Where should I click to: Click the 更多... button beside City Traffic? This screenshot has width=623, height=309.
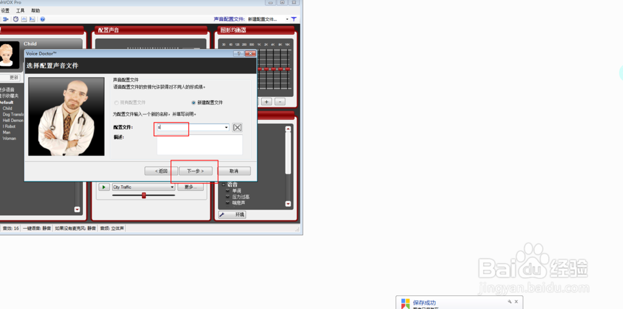point(190,187)
